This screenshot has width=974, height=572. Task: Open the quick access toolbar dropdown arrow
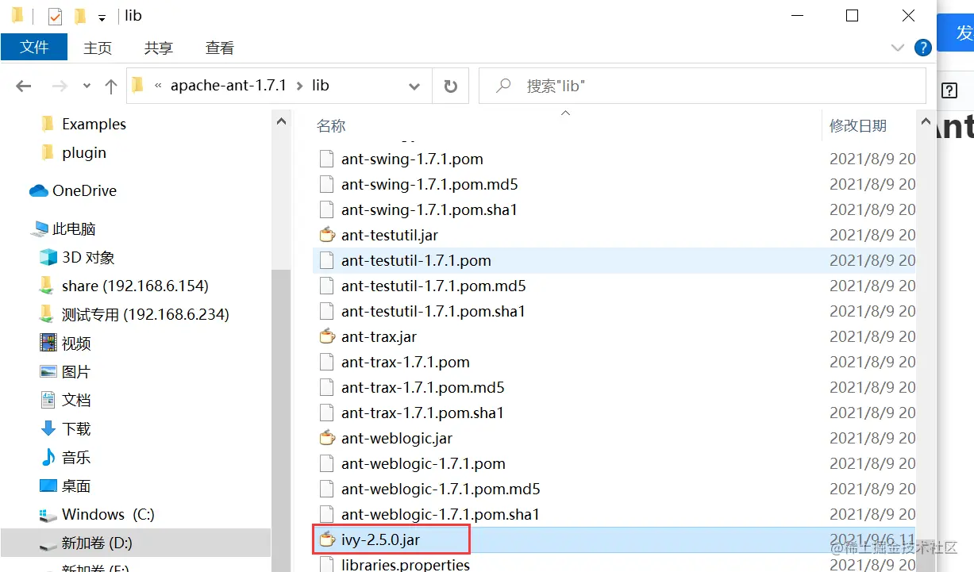pos(102,17)
